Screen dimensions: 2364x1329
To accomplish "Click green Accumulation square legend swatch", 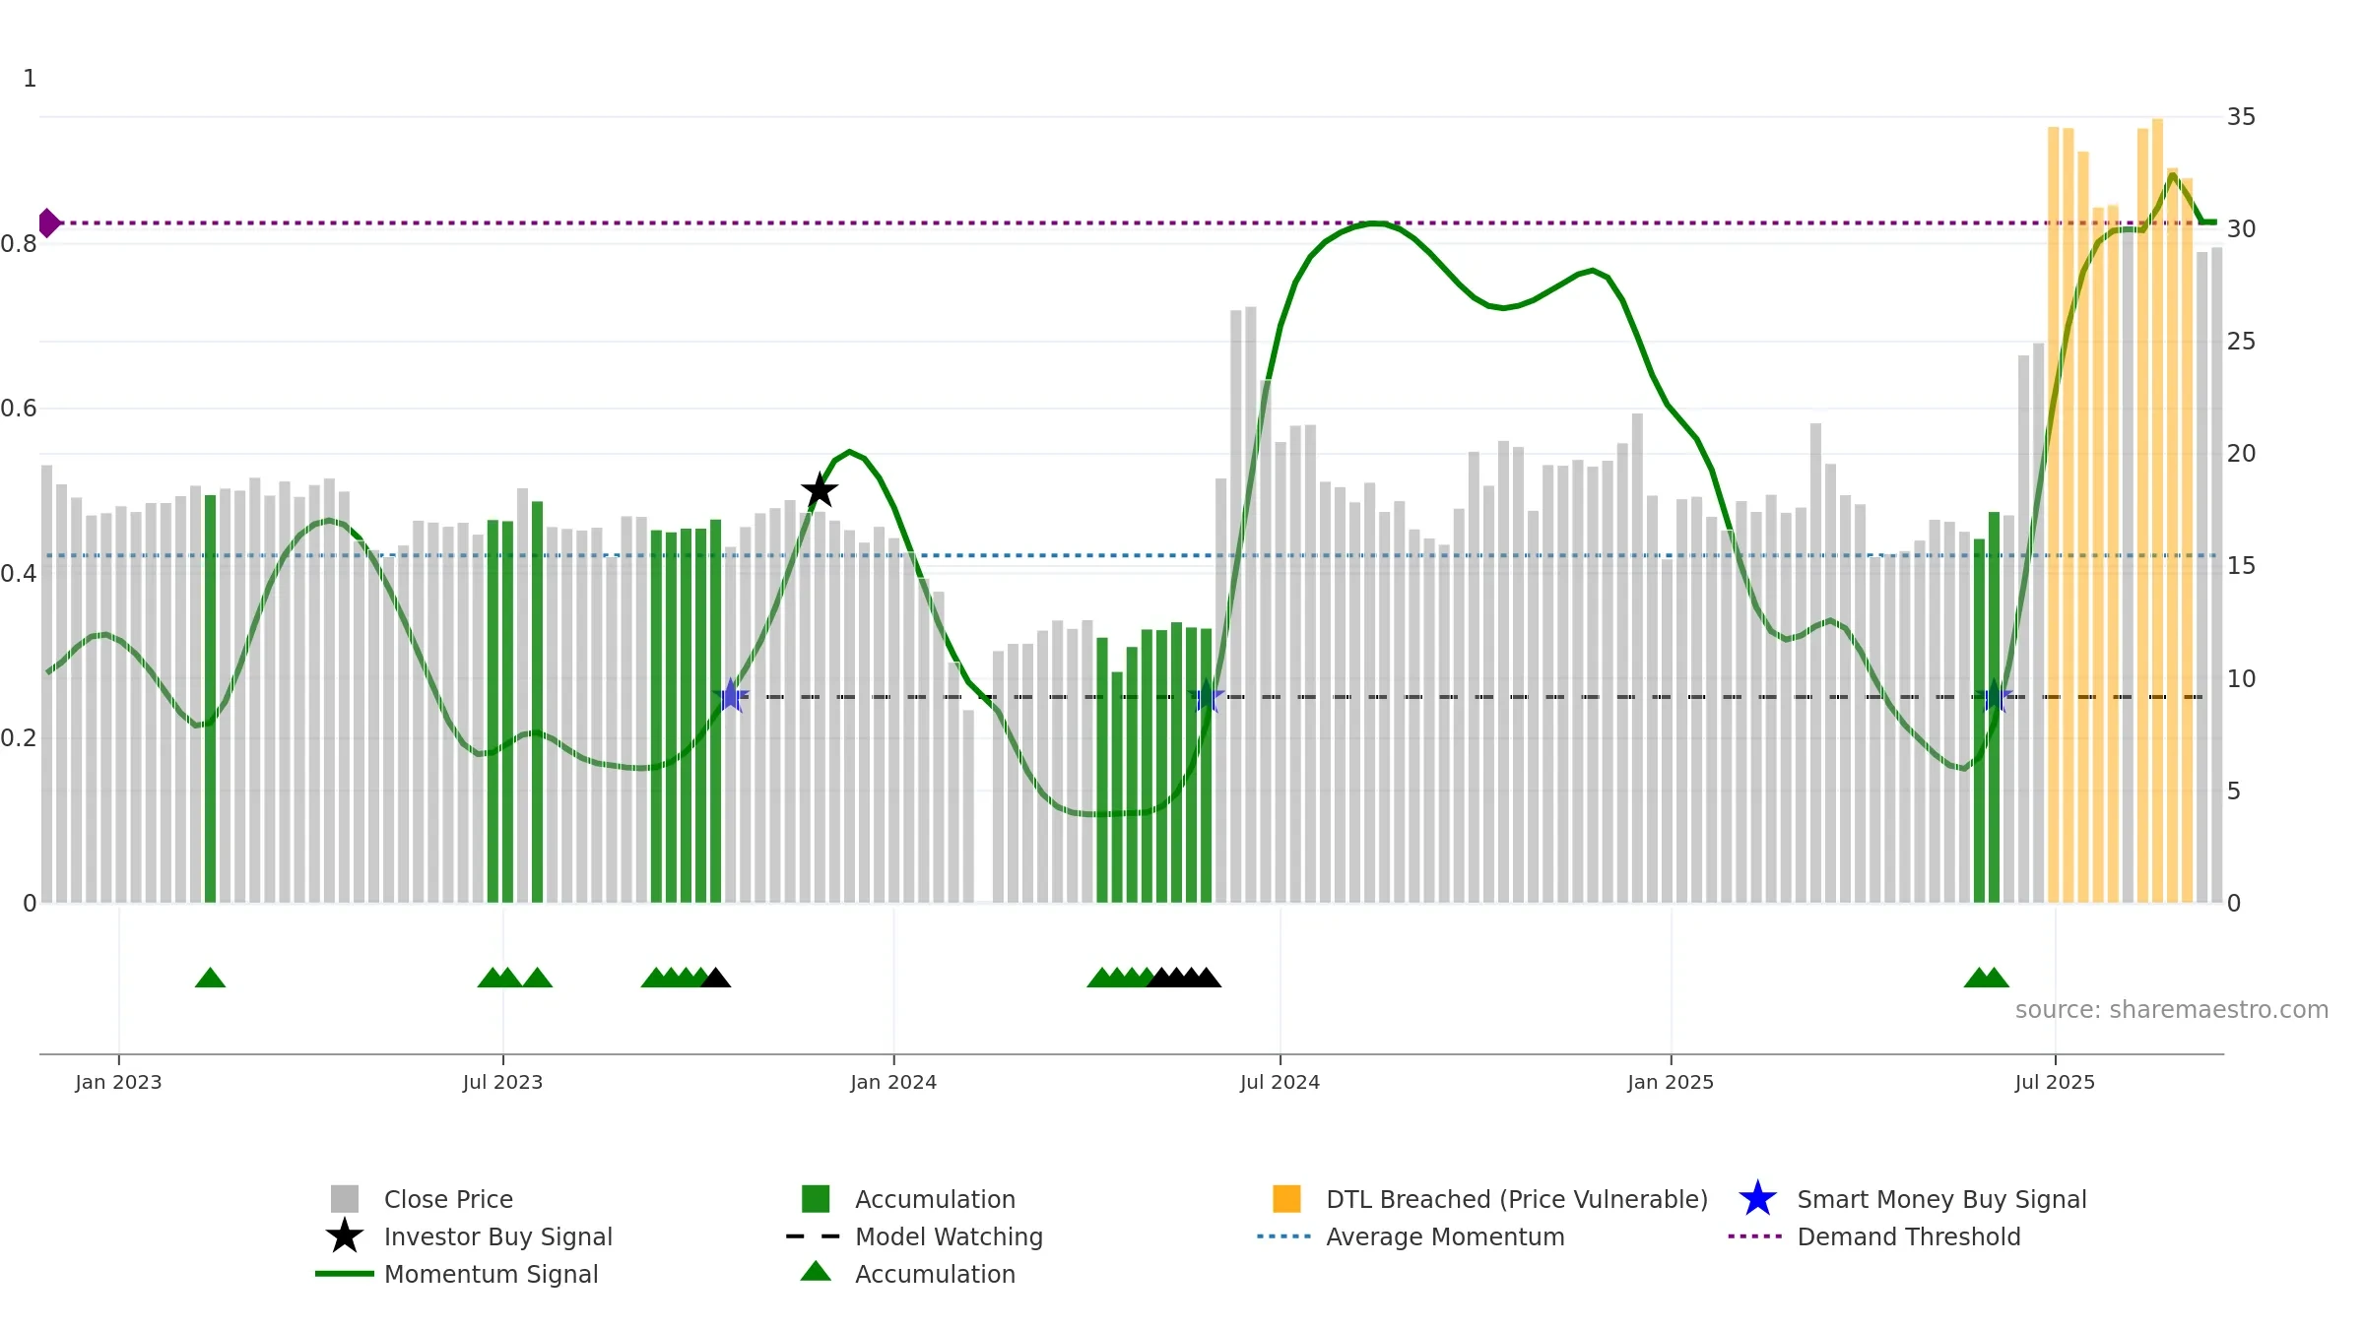I will coord(816,1199).
